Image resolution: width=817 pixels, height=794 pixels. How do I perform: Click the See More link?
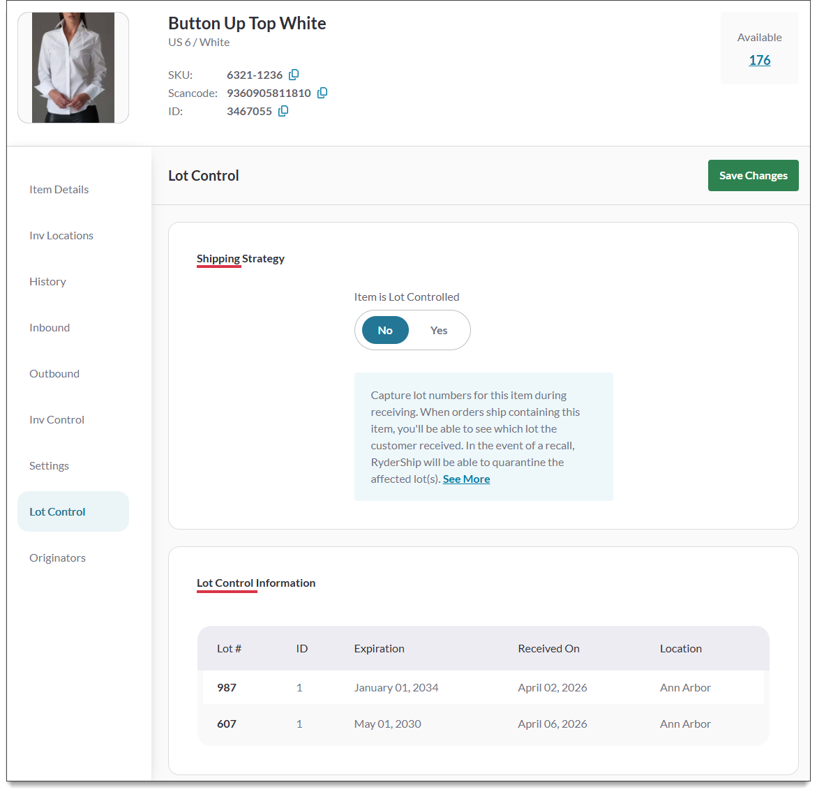(466, 479)
